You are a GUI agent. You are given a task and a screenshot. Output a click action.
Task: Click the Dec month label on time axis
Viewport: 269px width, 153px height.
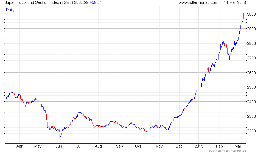[x=179, y=146]
